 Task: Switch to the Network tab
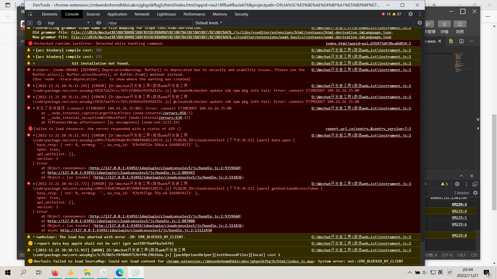[x=142, y=14]
